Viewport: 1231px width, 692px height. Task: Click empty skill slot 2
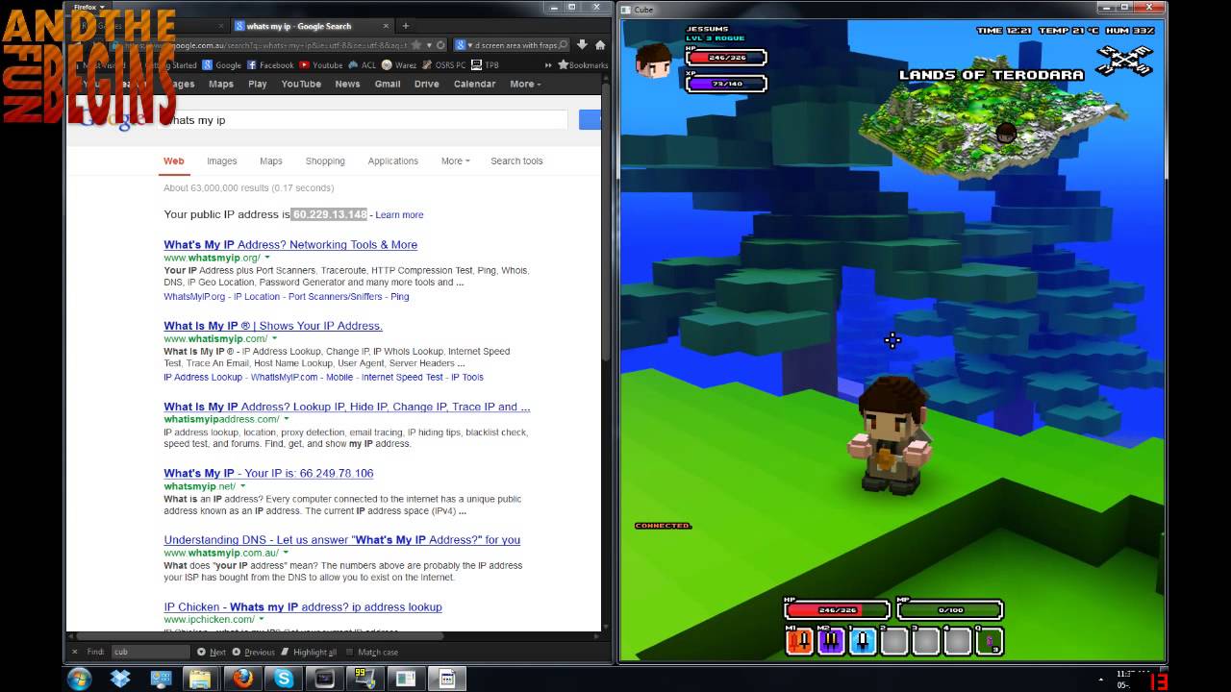pyautogui.click(x=894, y=641)
